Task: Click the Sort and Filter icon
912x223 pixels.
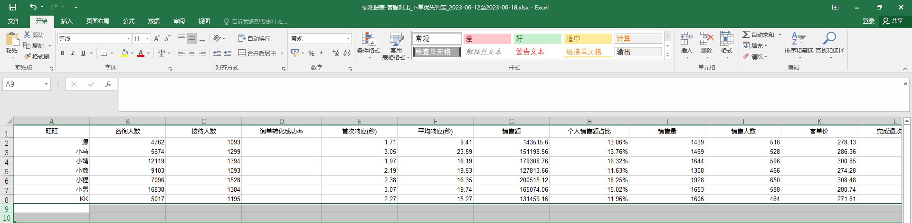Action: (x=798, y=39)
